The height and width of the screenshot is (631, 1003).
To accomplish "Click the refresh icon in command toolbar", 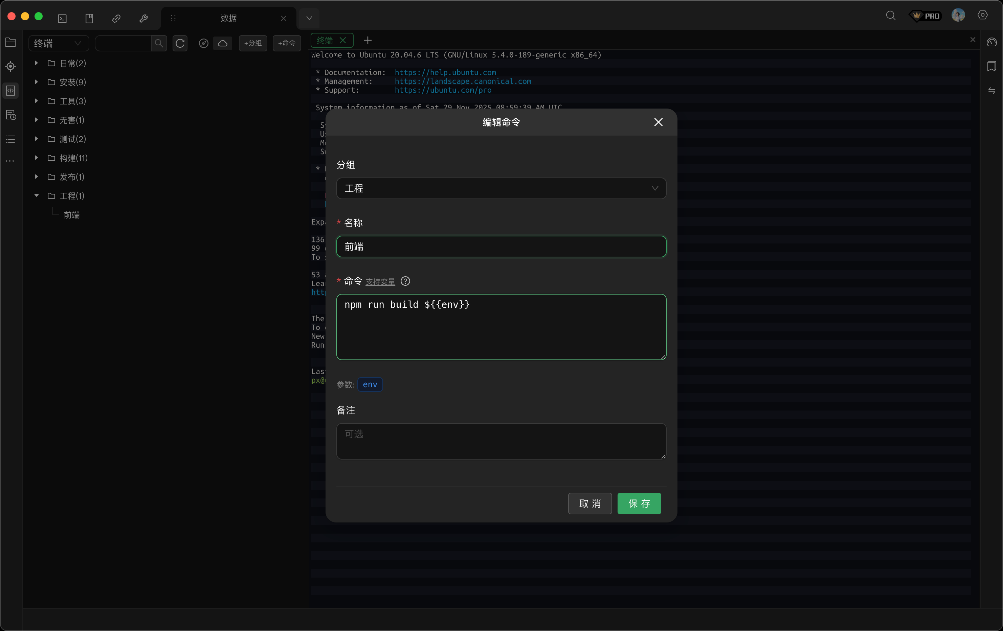I will click(180, 43).
